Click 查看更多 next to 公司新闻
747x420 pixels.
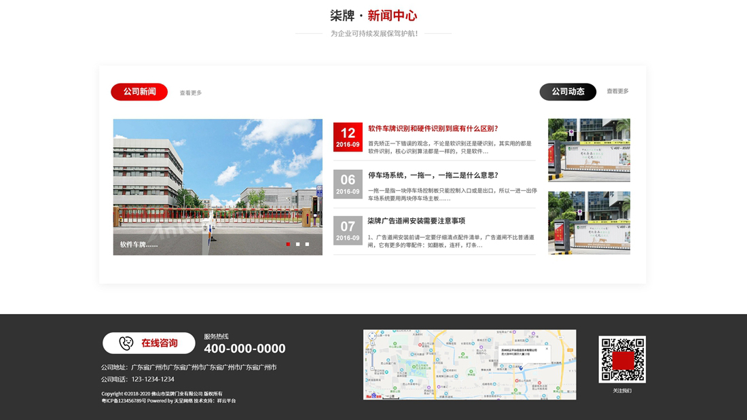coord(191,93)
